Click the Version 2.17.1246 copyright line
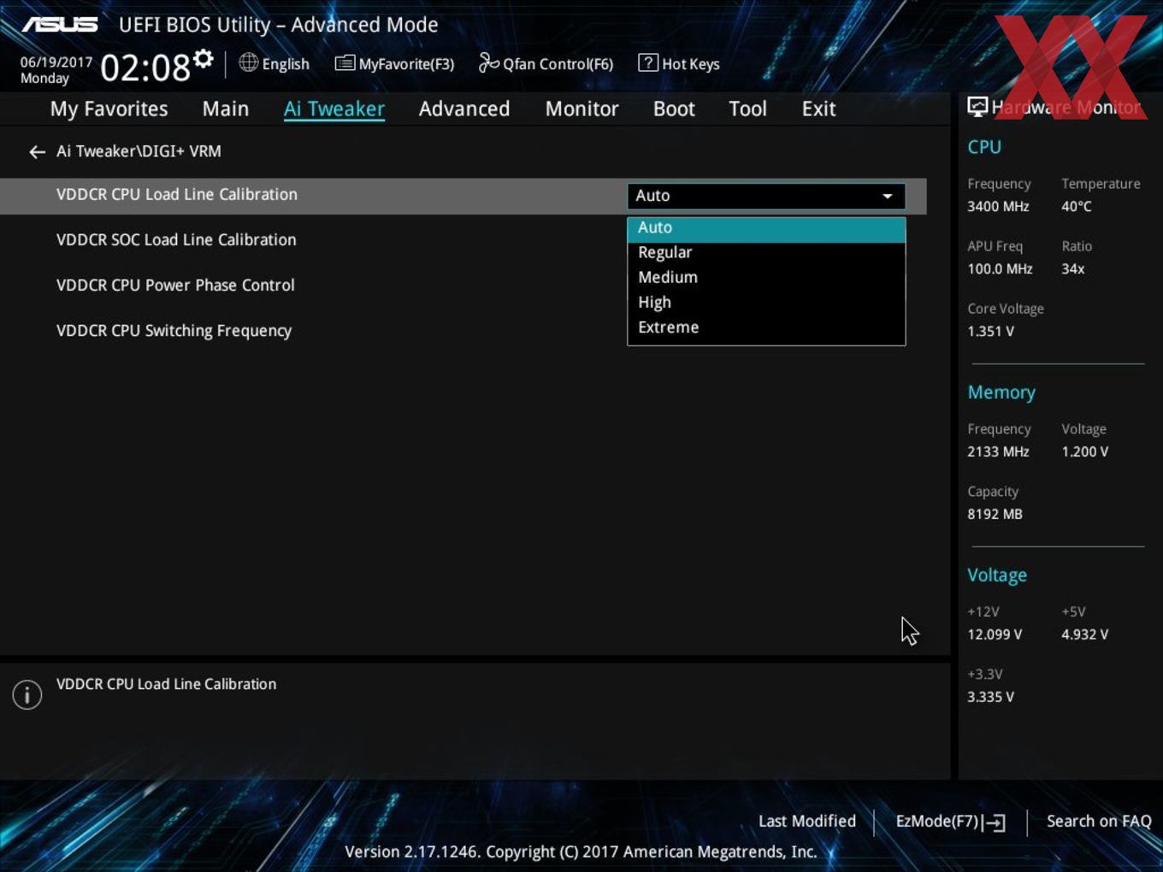This screenshot has width=1163, height=872. (581, 852)
